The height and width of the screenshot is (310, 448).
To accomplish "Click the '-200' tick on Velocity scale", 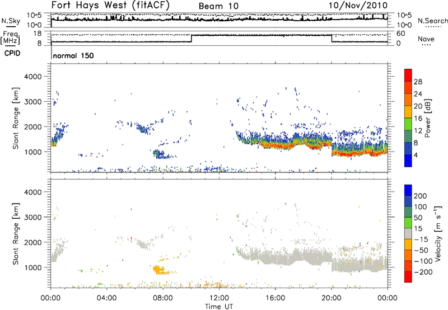I will (423, 272).
